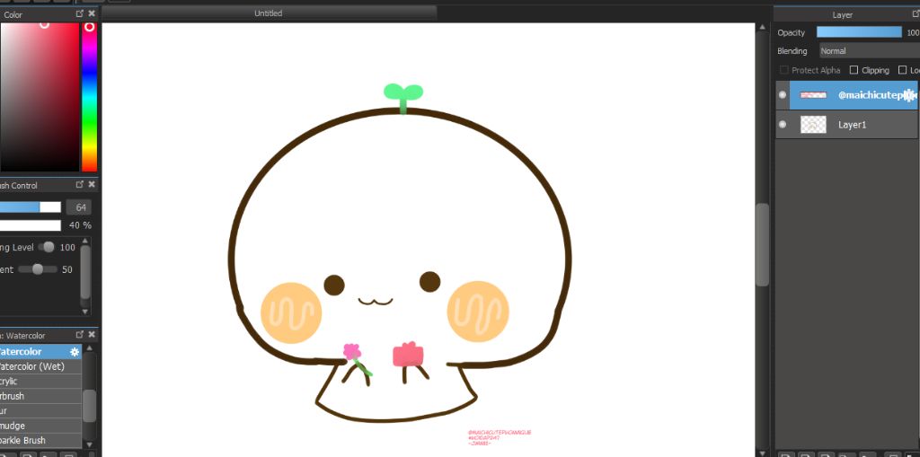
Task: Select the Acrylic brush
Action: click(x=40, y=382)
